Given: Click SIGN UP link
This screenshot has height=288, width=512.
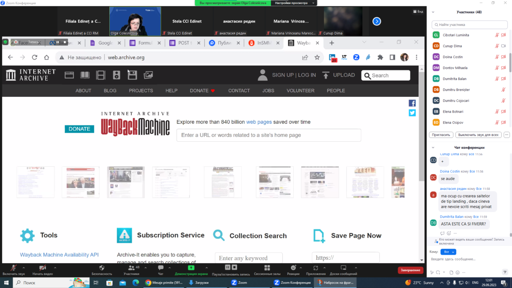Looking at the screenshot, I should click(283, 75).
